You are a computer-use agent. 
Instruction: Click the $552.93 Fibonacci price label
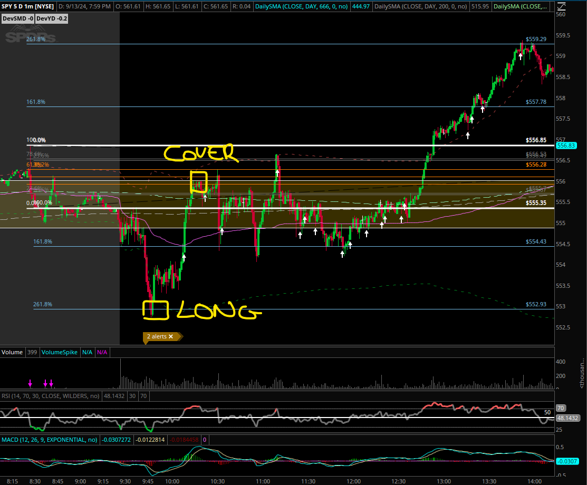click(x=536, y=304)
